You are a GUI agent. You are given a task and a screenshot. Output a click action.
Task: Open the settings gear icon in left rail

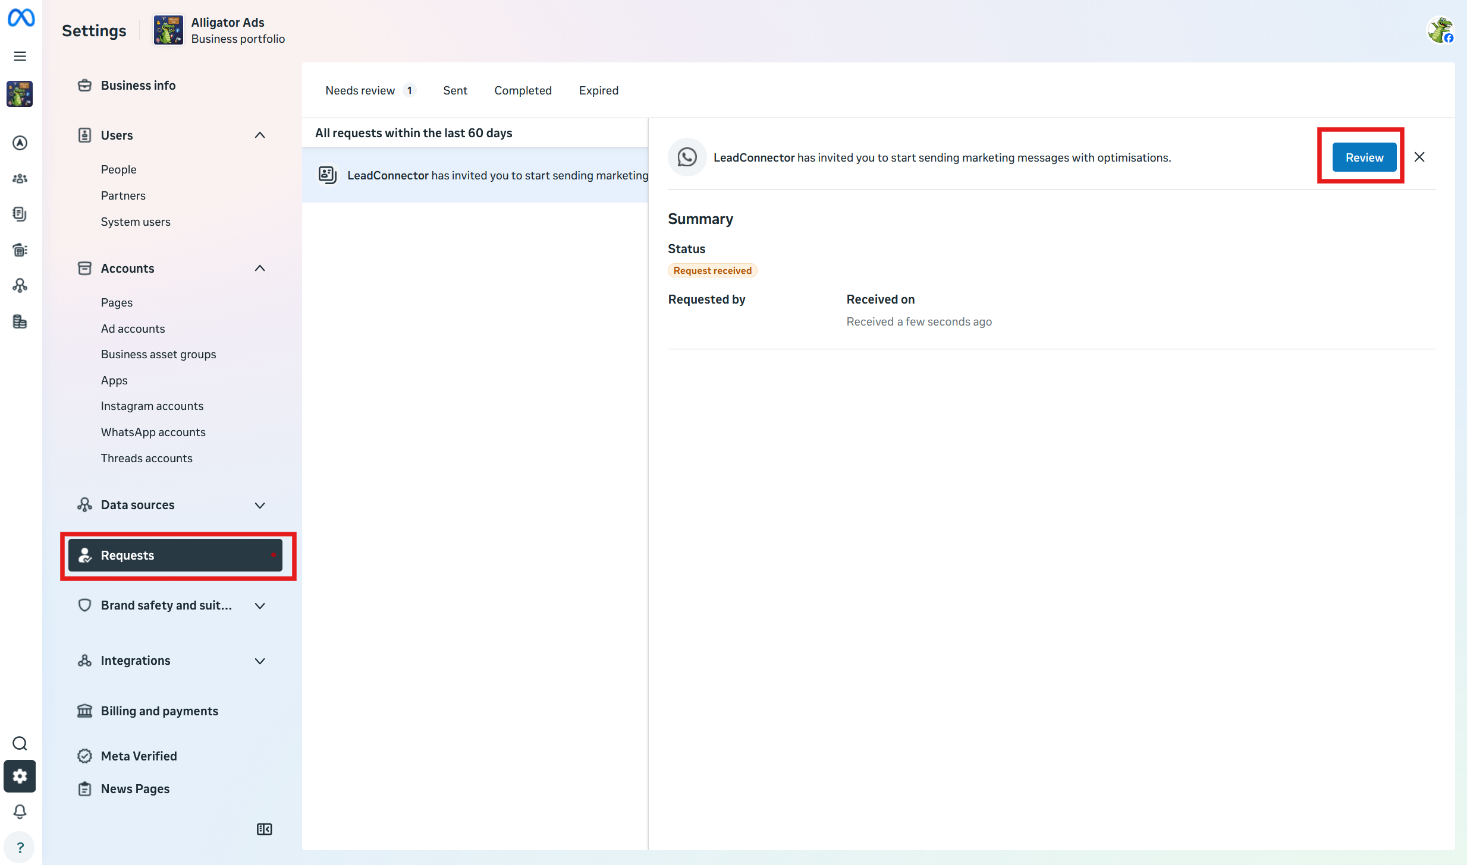pos(20,776)
